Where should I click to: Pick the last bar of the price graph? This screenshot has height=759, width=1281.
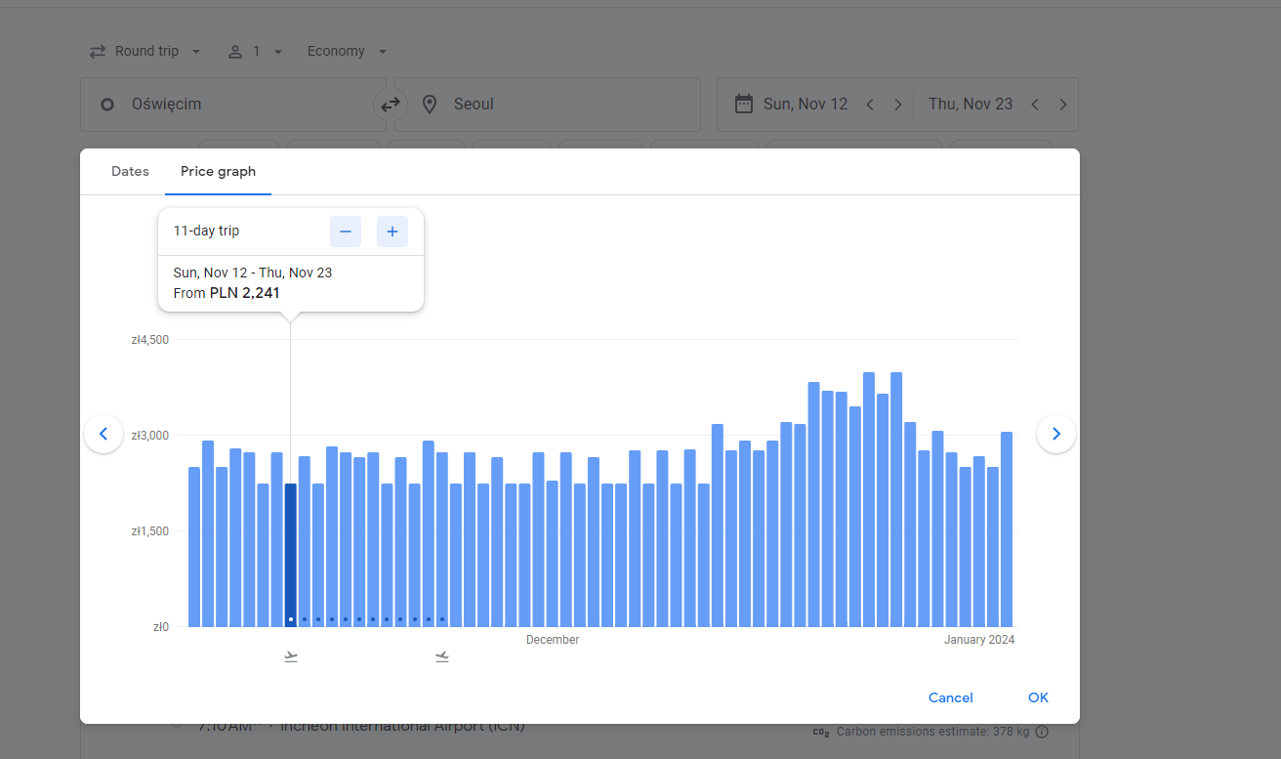(1007, 529)
